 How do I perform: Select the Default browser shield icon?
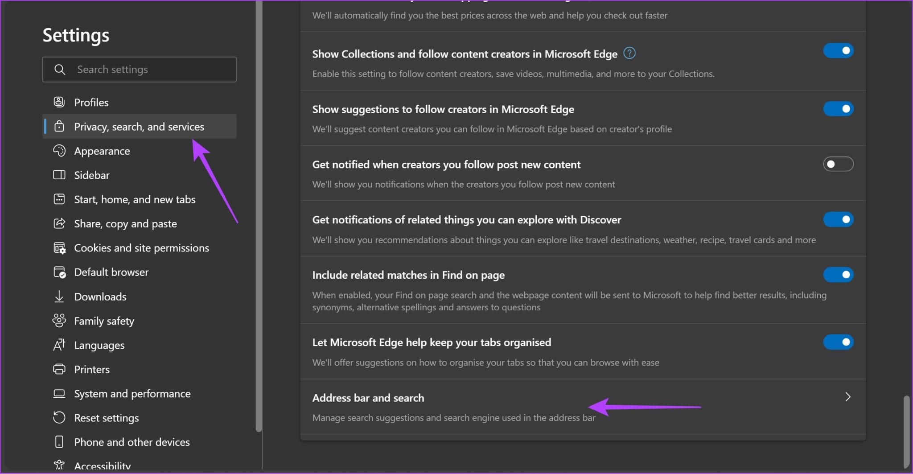pos(60,272)
